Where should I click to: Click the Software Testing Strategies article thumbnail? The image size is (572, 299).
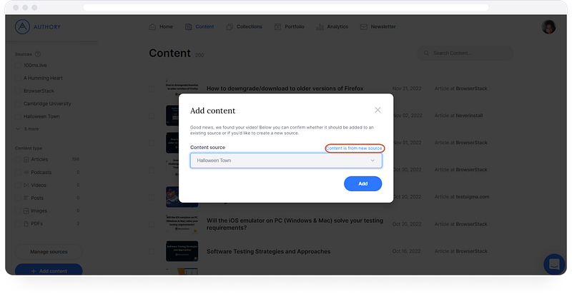[182, 251]
